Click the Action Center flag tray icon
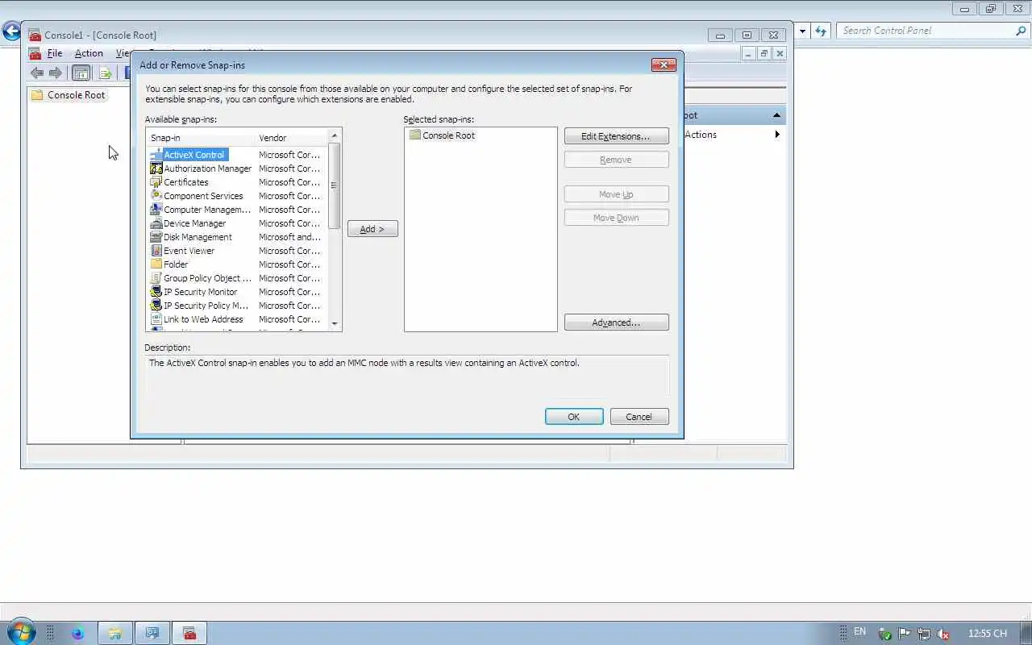 click(905, 634)
